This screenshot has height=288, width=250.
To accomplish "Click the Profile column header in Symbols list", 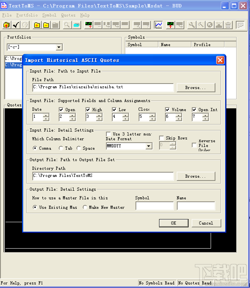I will point(208,45).
